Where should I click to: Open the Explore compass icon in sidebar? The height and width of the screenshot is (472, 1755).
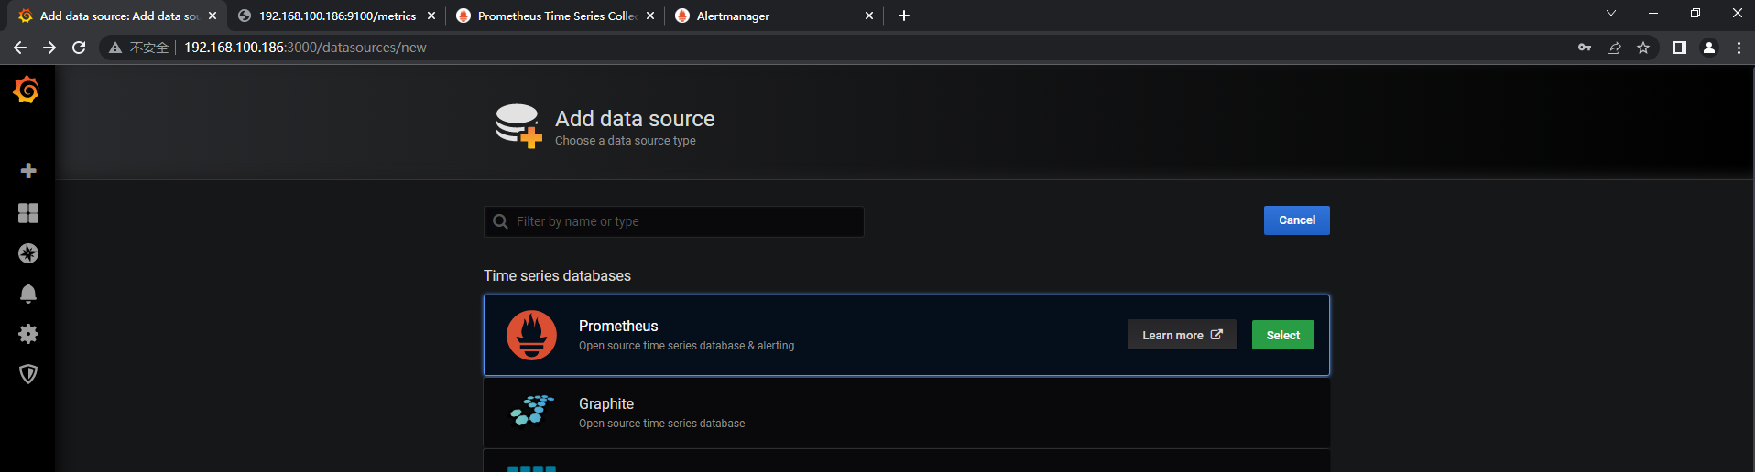(x=28, y=253)
